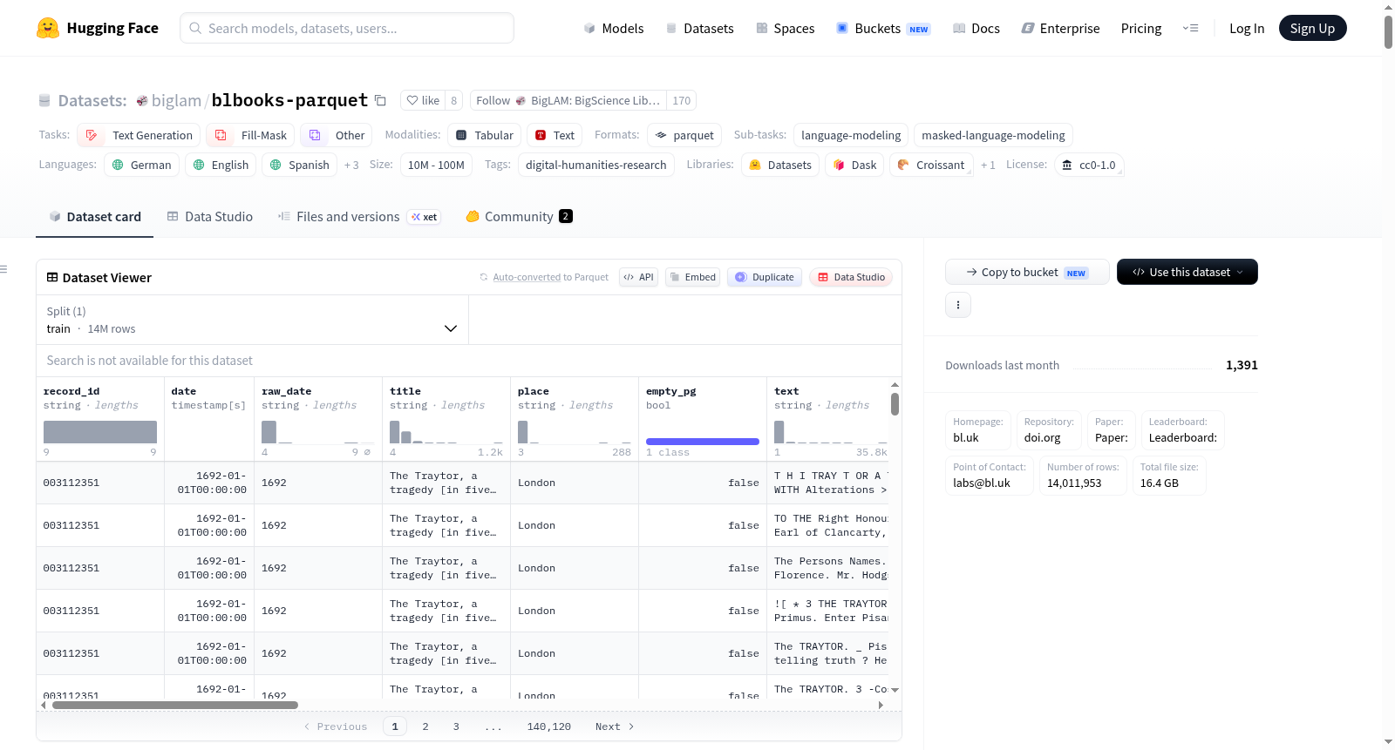Jump to last page 140,120
The image size is (1395, 750).
(x=549, y=726)
